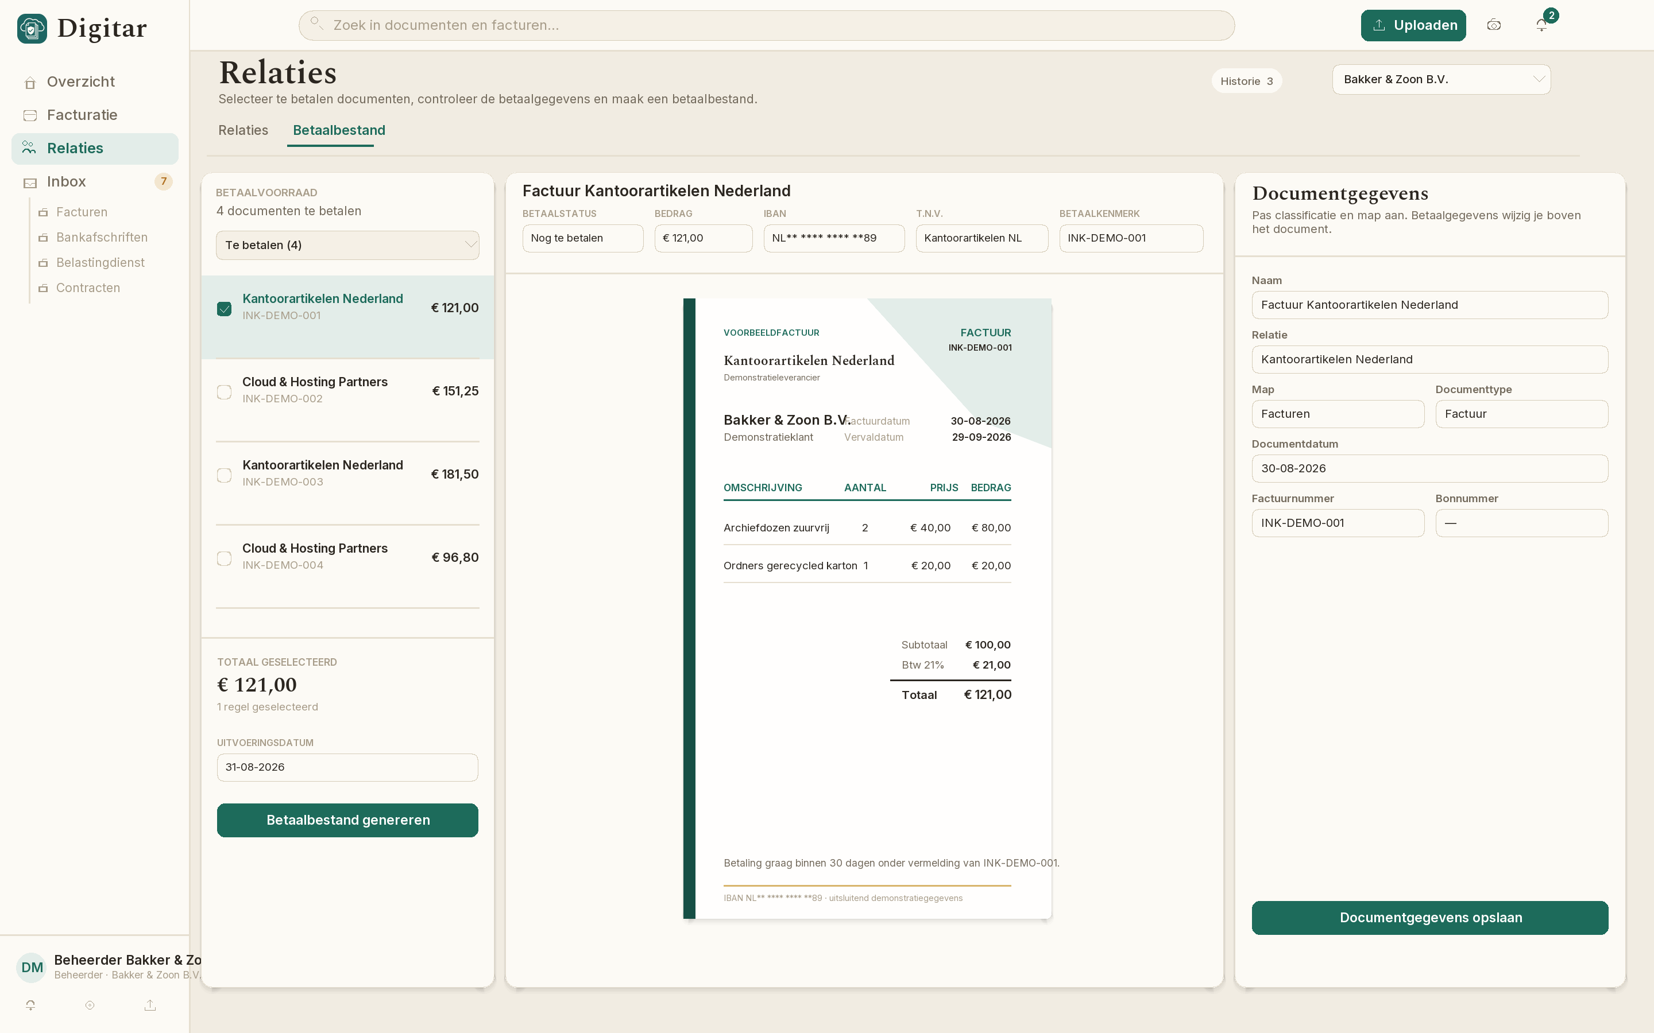Image resolution: width=1654 pixels, height=1033 pixels.
Task: Switch to the Betaalbestand tab
Action: tap(339, 130)
